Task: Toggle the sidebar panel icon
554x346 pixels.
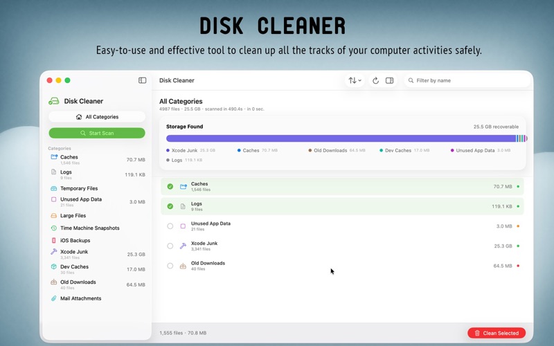Action: pyautogui.click(x=142, y=80)
